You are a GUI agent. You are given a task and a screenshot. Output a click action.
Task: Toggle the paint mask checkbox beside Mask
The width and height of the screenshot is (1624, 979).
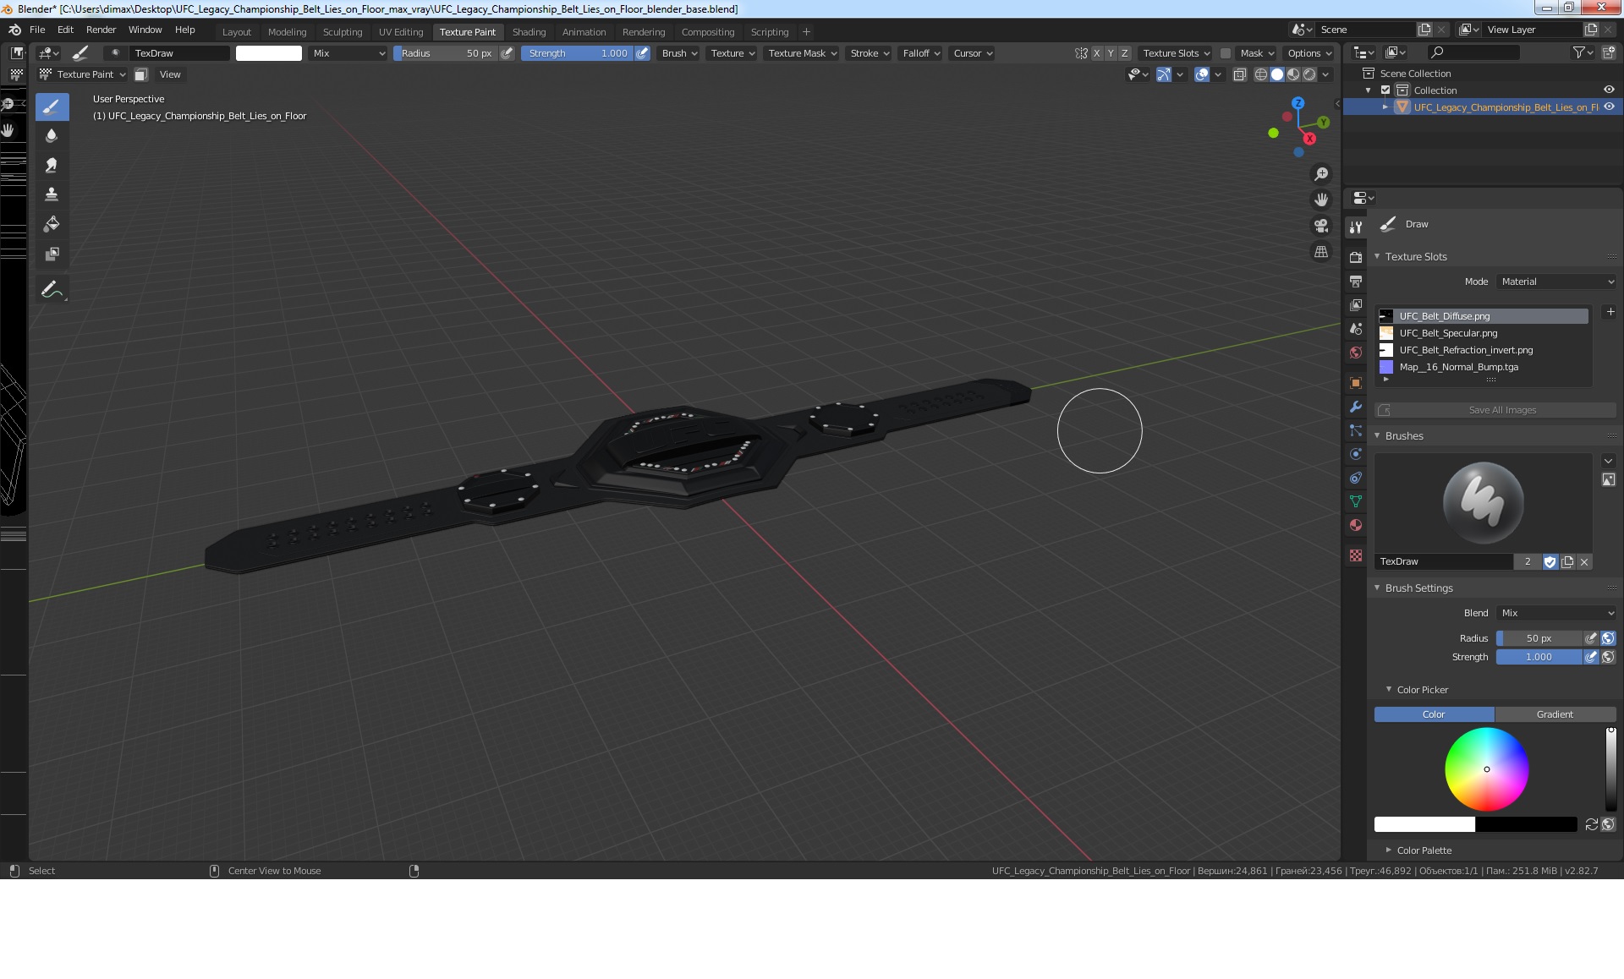coord(1225,53)
